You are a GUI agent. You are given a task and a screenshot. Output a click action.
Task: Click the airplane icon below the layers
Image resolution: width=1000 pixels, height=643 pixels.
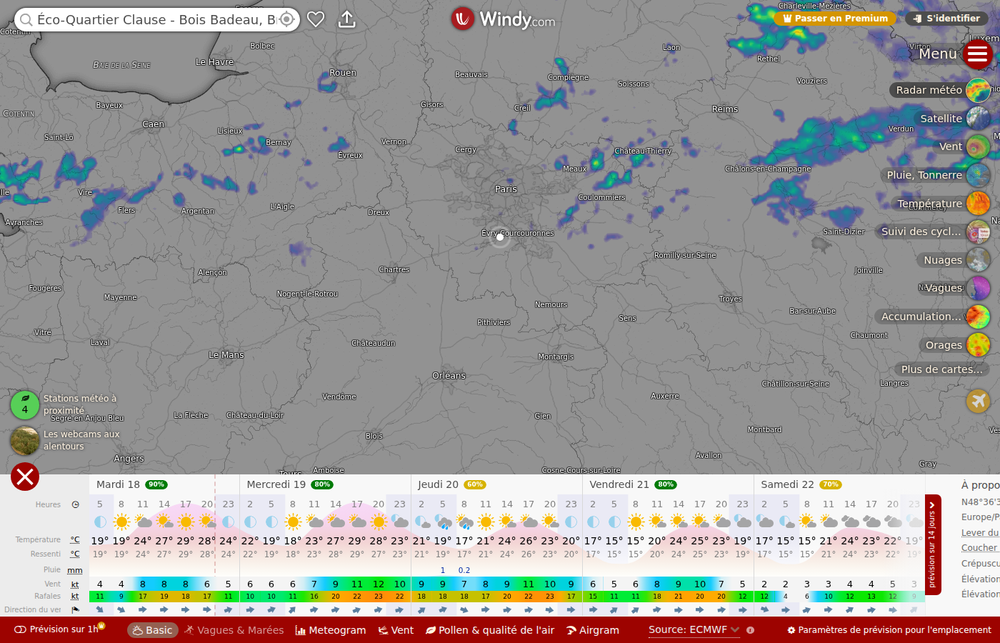tap(978, 401)
